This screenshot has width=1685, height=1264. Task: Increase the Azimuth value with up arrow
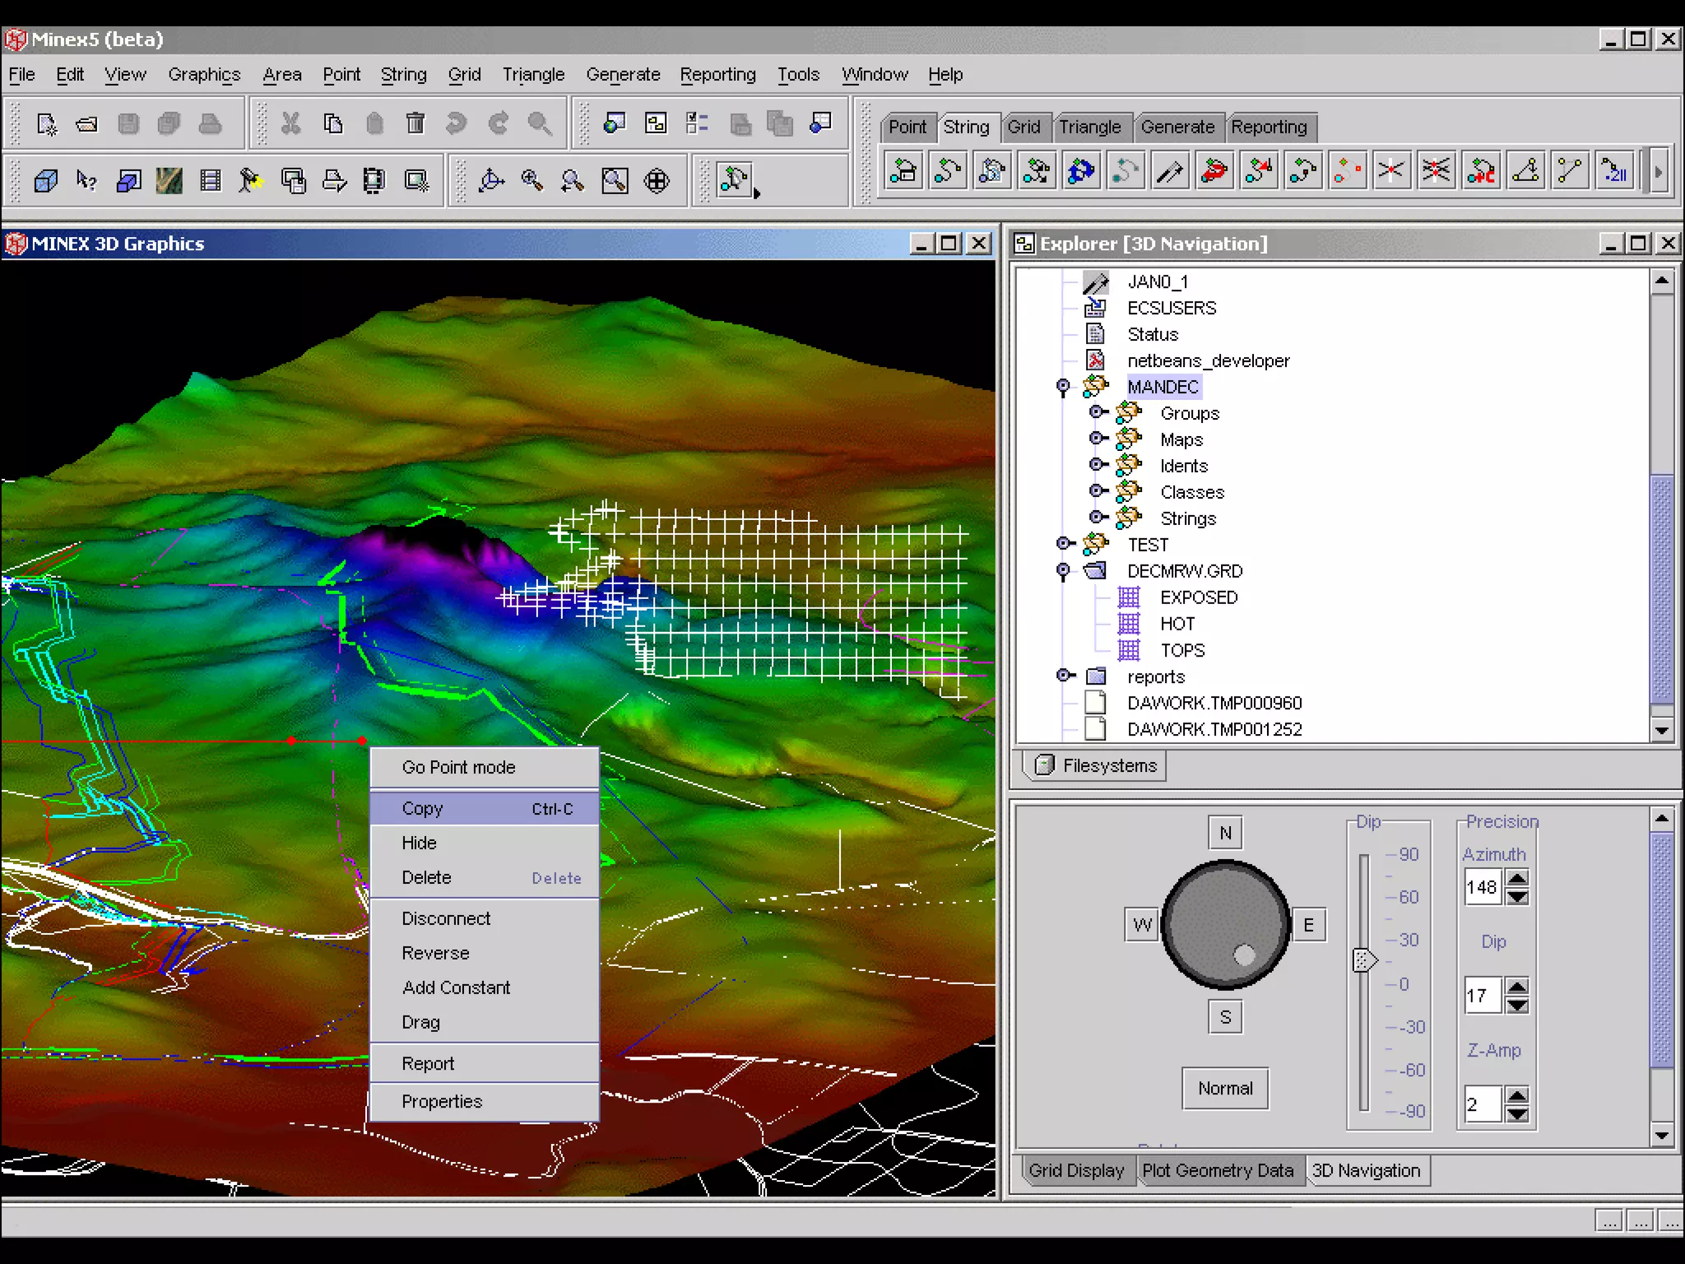(1517, 878)
